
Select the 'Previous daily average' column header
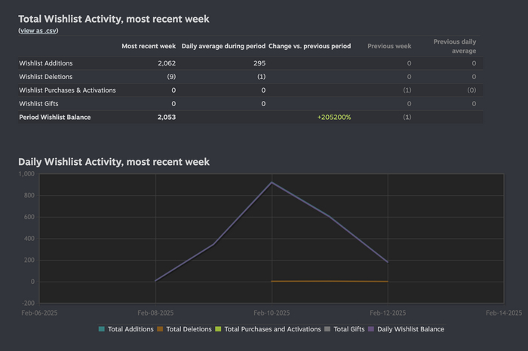tap(454, 46)
